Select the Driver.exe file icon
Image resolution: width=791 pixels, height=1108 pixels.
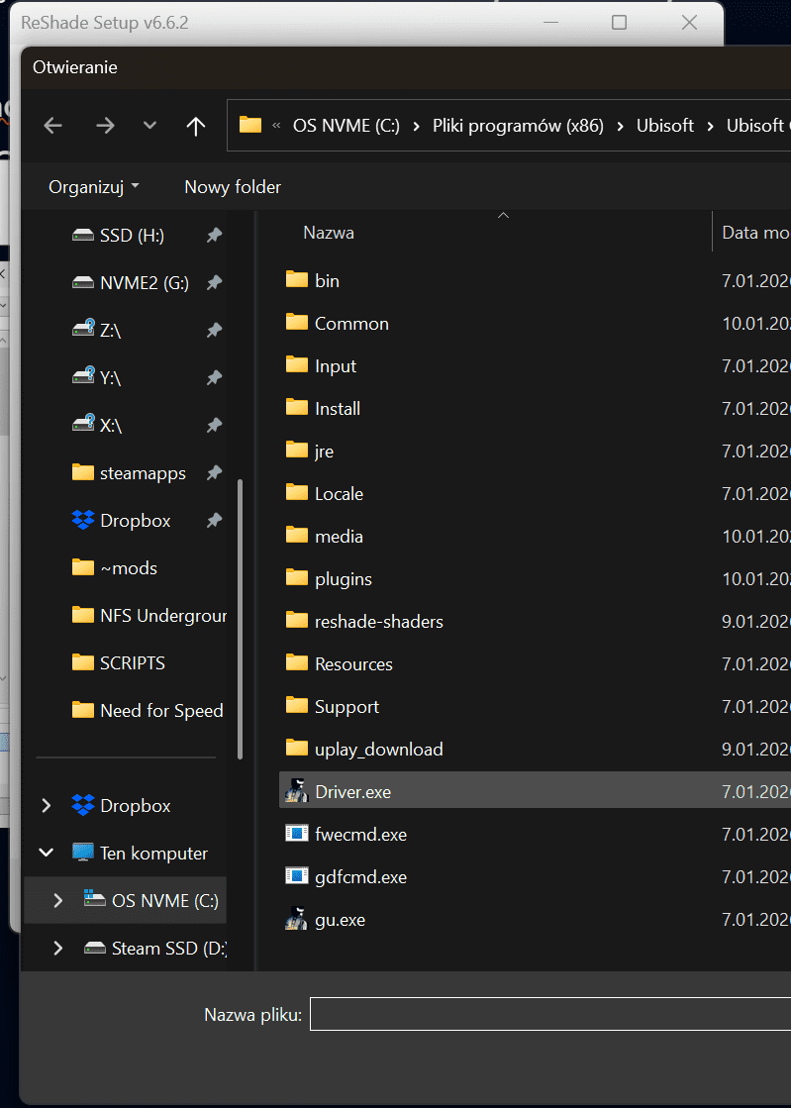pyautogui.click(x=296, y=792)
